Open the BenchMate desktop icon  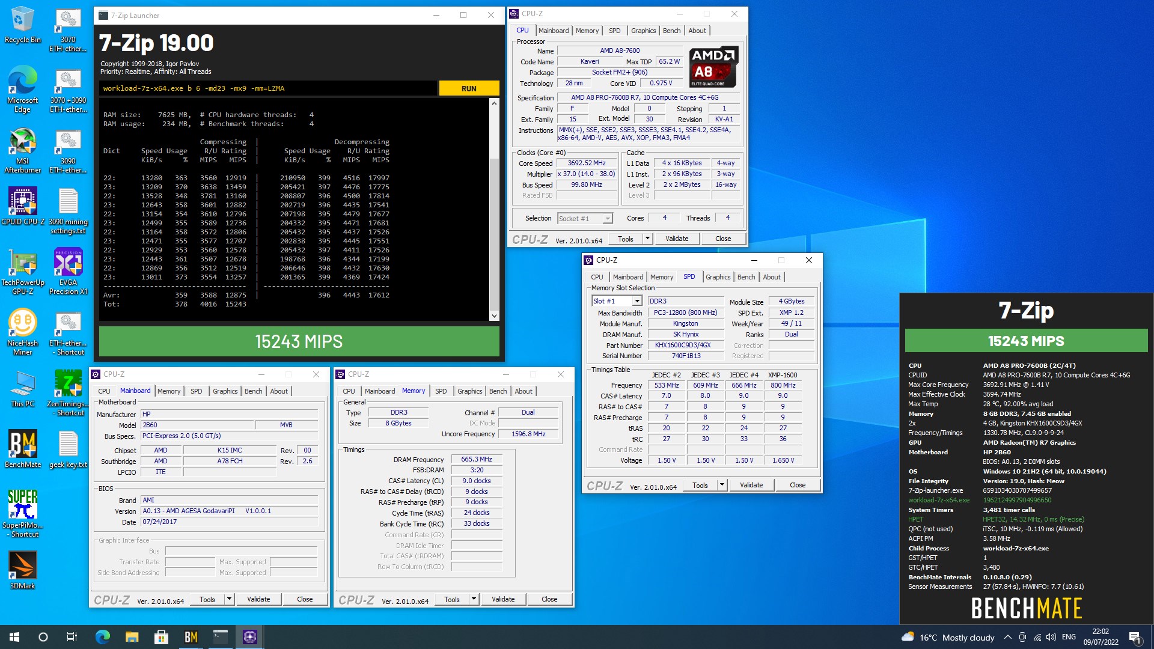(22, 449)
